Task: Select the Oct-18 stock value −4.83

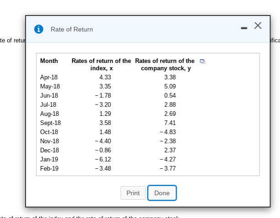Action: click(168, 132)
